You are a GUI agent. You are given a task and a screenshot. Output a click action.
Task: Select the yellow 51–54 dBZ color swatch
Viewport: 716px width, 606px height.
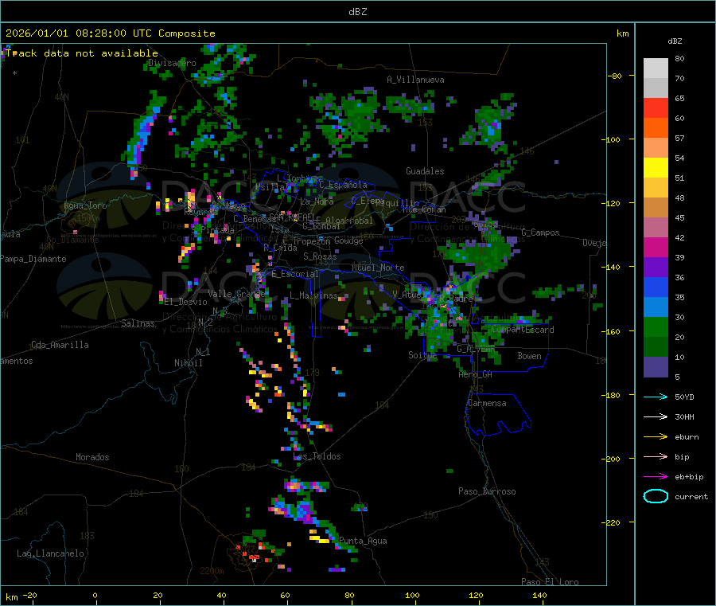(x=656, y=168)
